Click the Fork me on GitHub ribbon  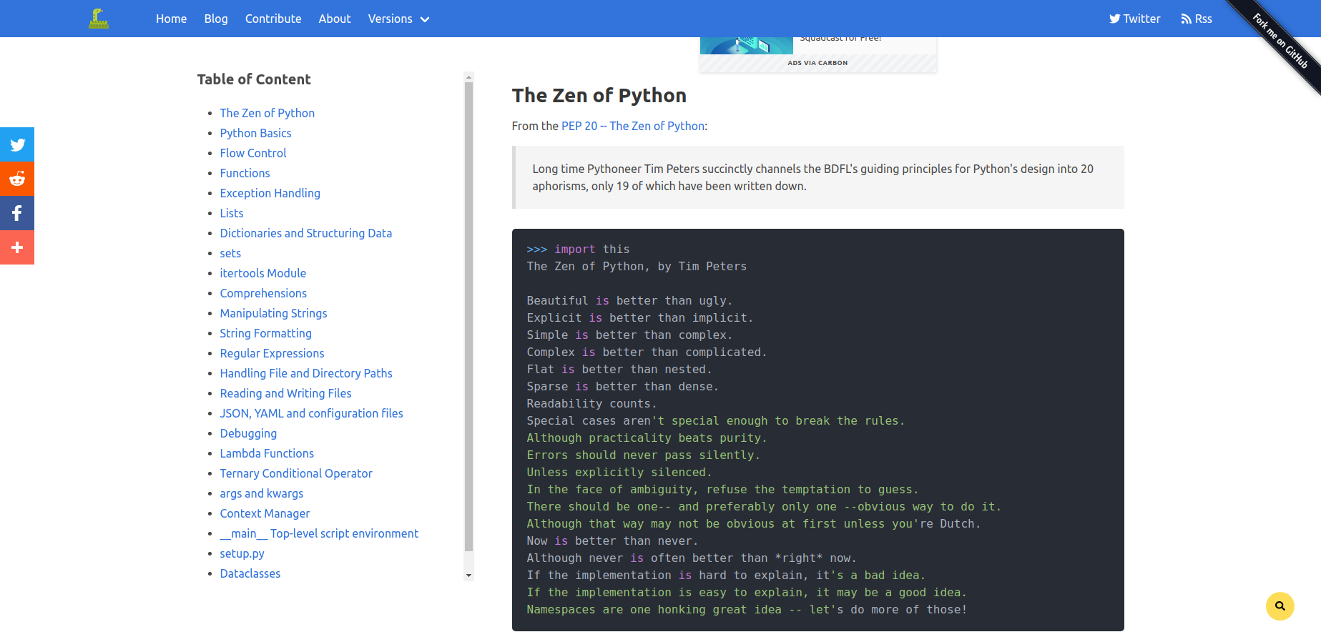pos(1280,41)
